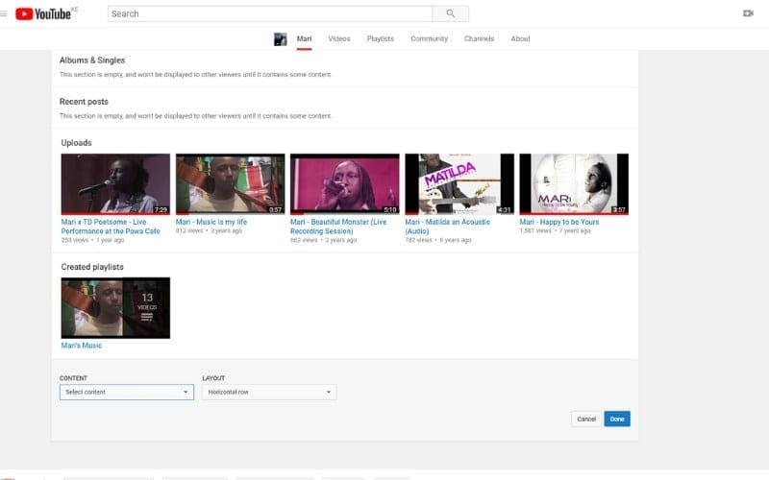The image size is (769, 480).
Task: Click the search magnifier button
Action: tap(450, 13)
